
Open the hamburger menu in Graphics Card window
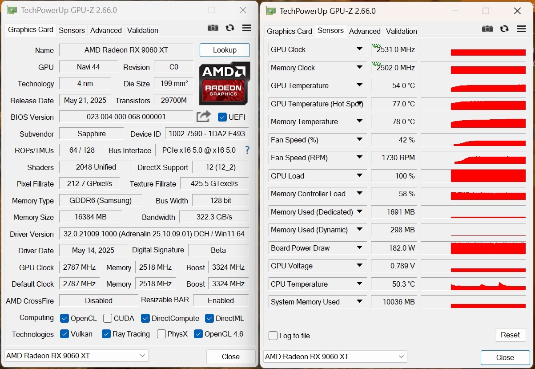click(247, 28)
